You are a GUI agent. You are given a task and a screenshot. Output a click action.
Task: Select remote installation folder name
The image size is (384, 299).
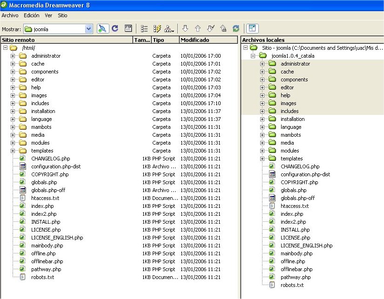(43, 111)
